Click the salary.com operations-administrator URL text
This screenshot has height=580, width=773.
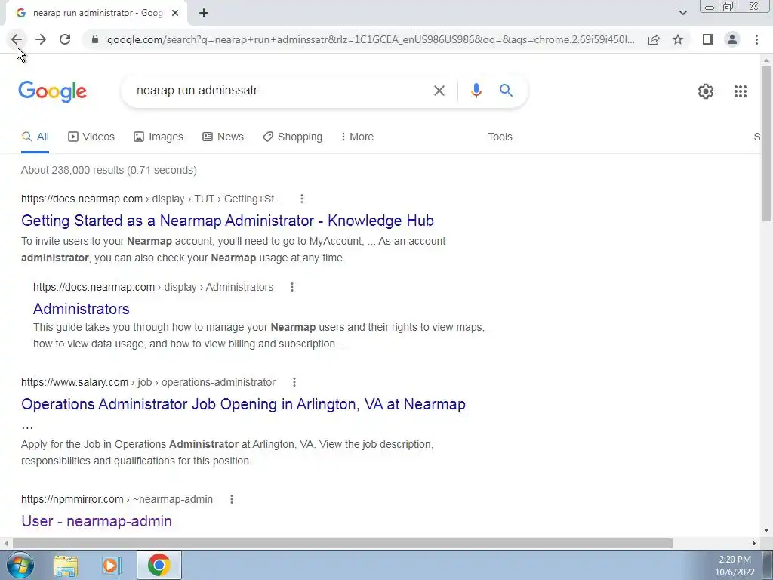[x=148, y=382]
